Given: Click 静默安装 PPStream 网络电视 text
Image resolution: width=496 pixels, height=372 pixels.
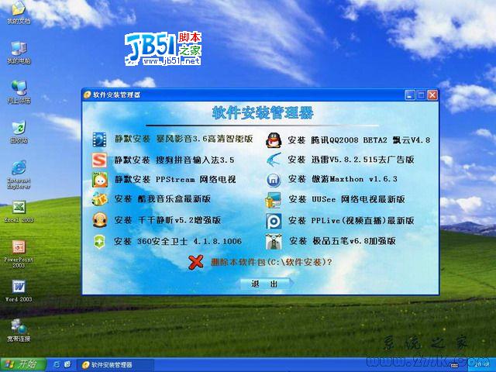Looking at the screenshot, I should (x=175, y=180).
